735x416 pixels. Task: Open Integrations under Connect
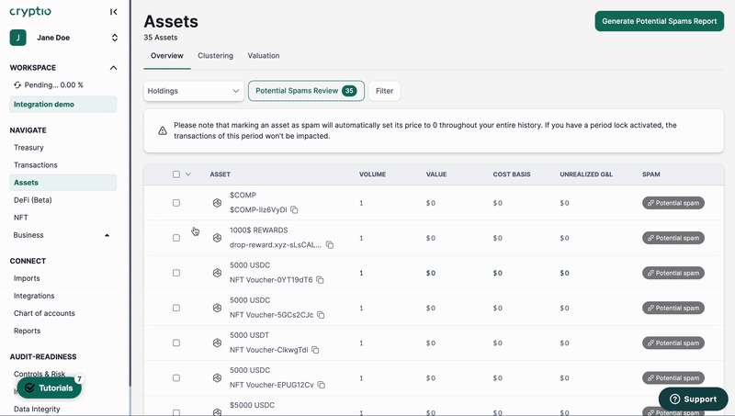coord(34,296)
